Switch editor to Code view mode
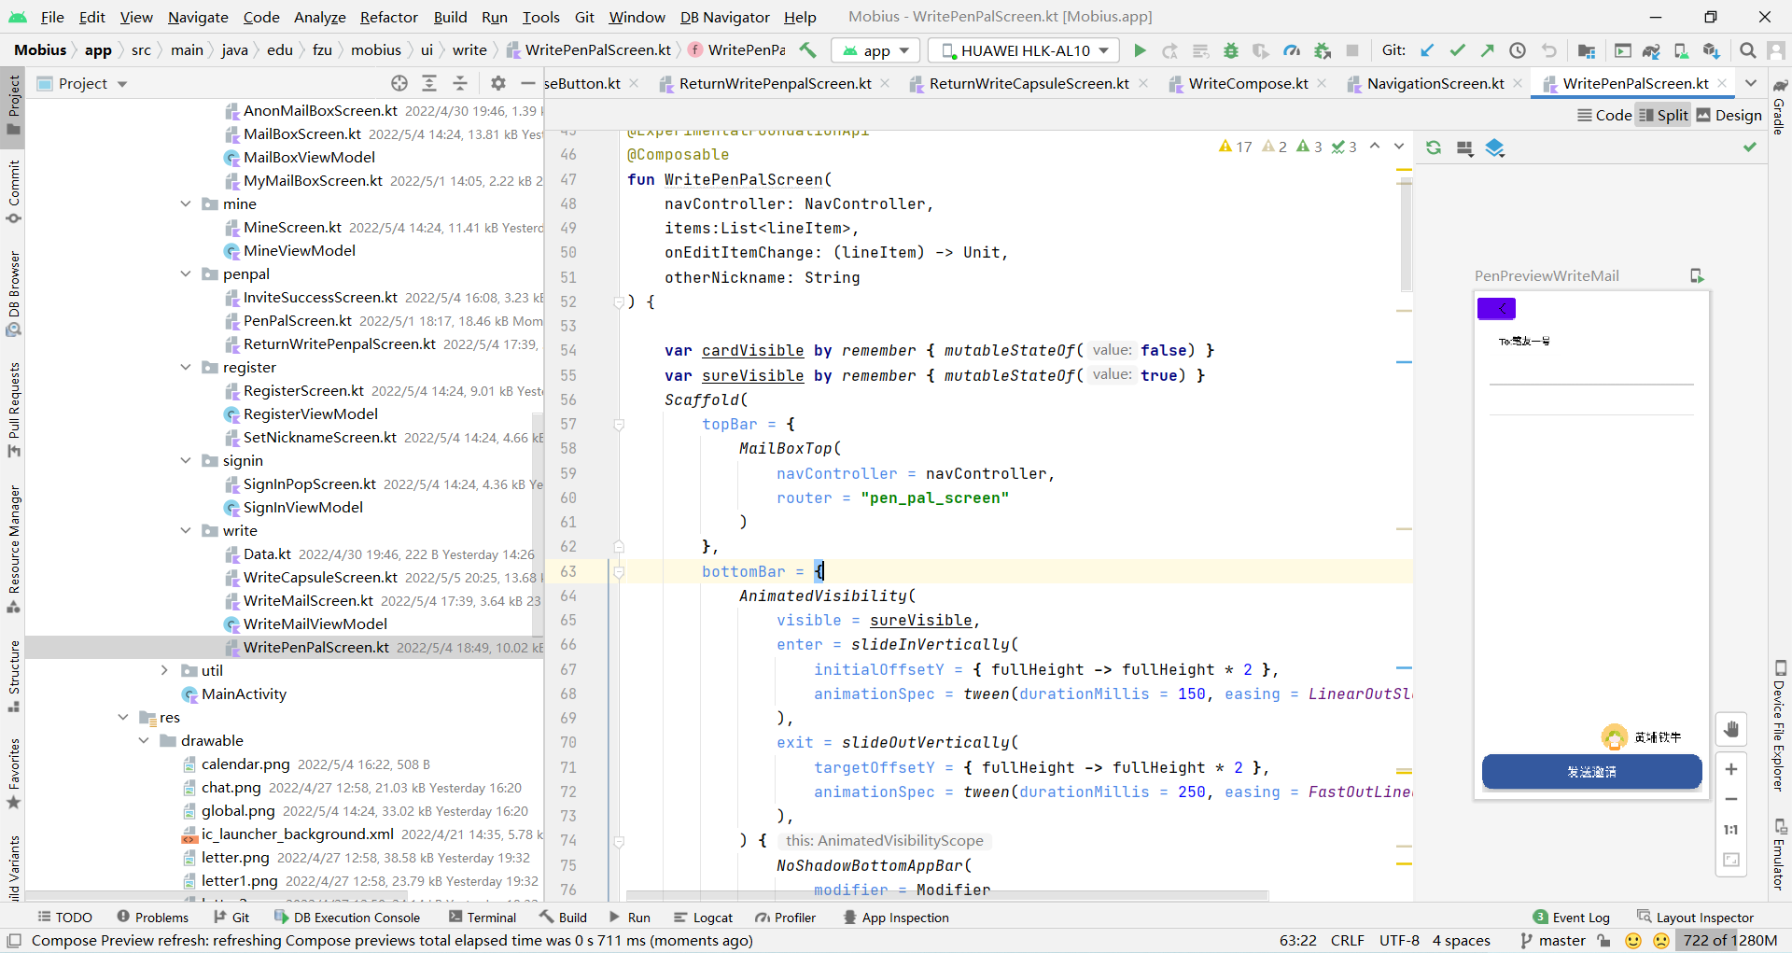 (1603, 115)
